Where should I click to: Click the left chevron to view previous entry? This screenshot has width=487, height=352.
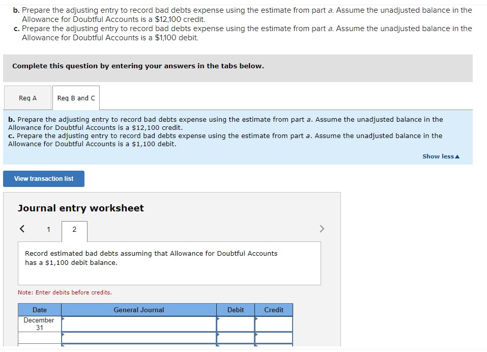click(x=21, y=229)
